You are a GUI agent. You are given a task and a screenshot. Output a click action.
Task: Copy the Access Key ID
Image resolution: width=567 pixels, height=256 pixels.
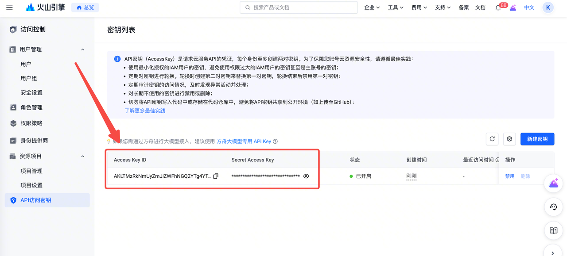(x=216, y=176)
